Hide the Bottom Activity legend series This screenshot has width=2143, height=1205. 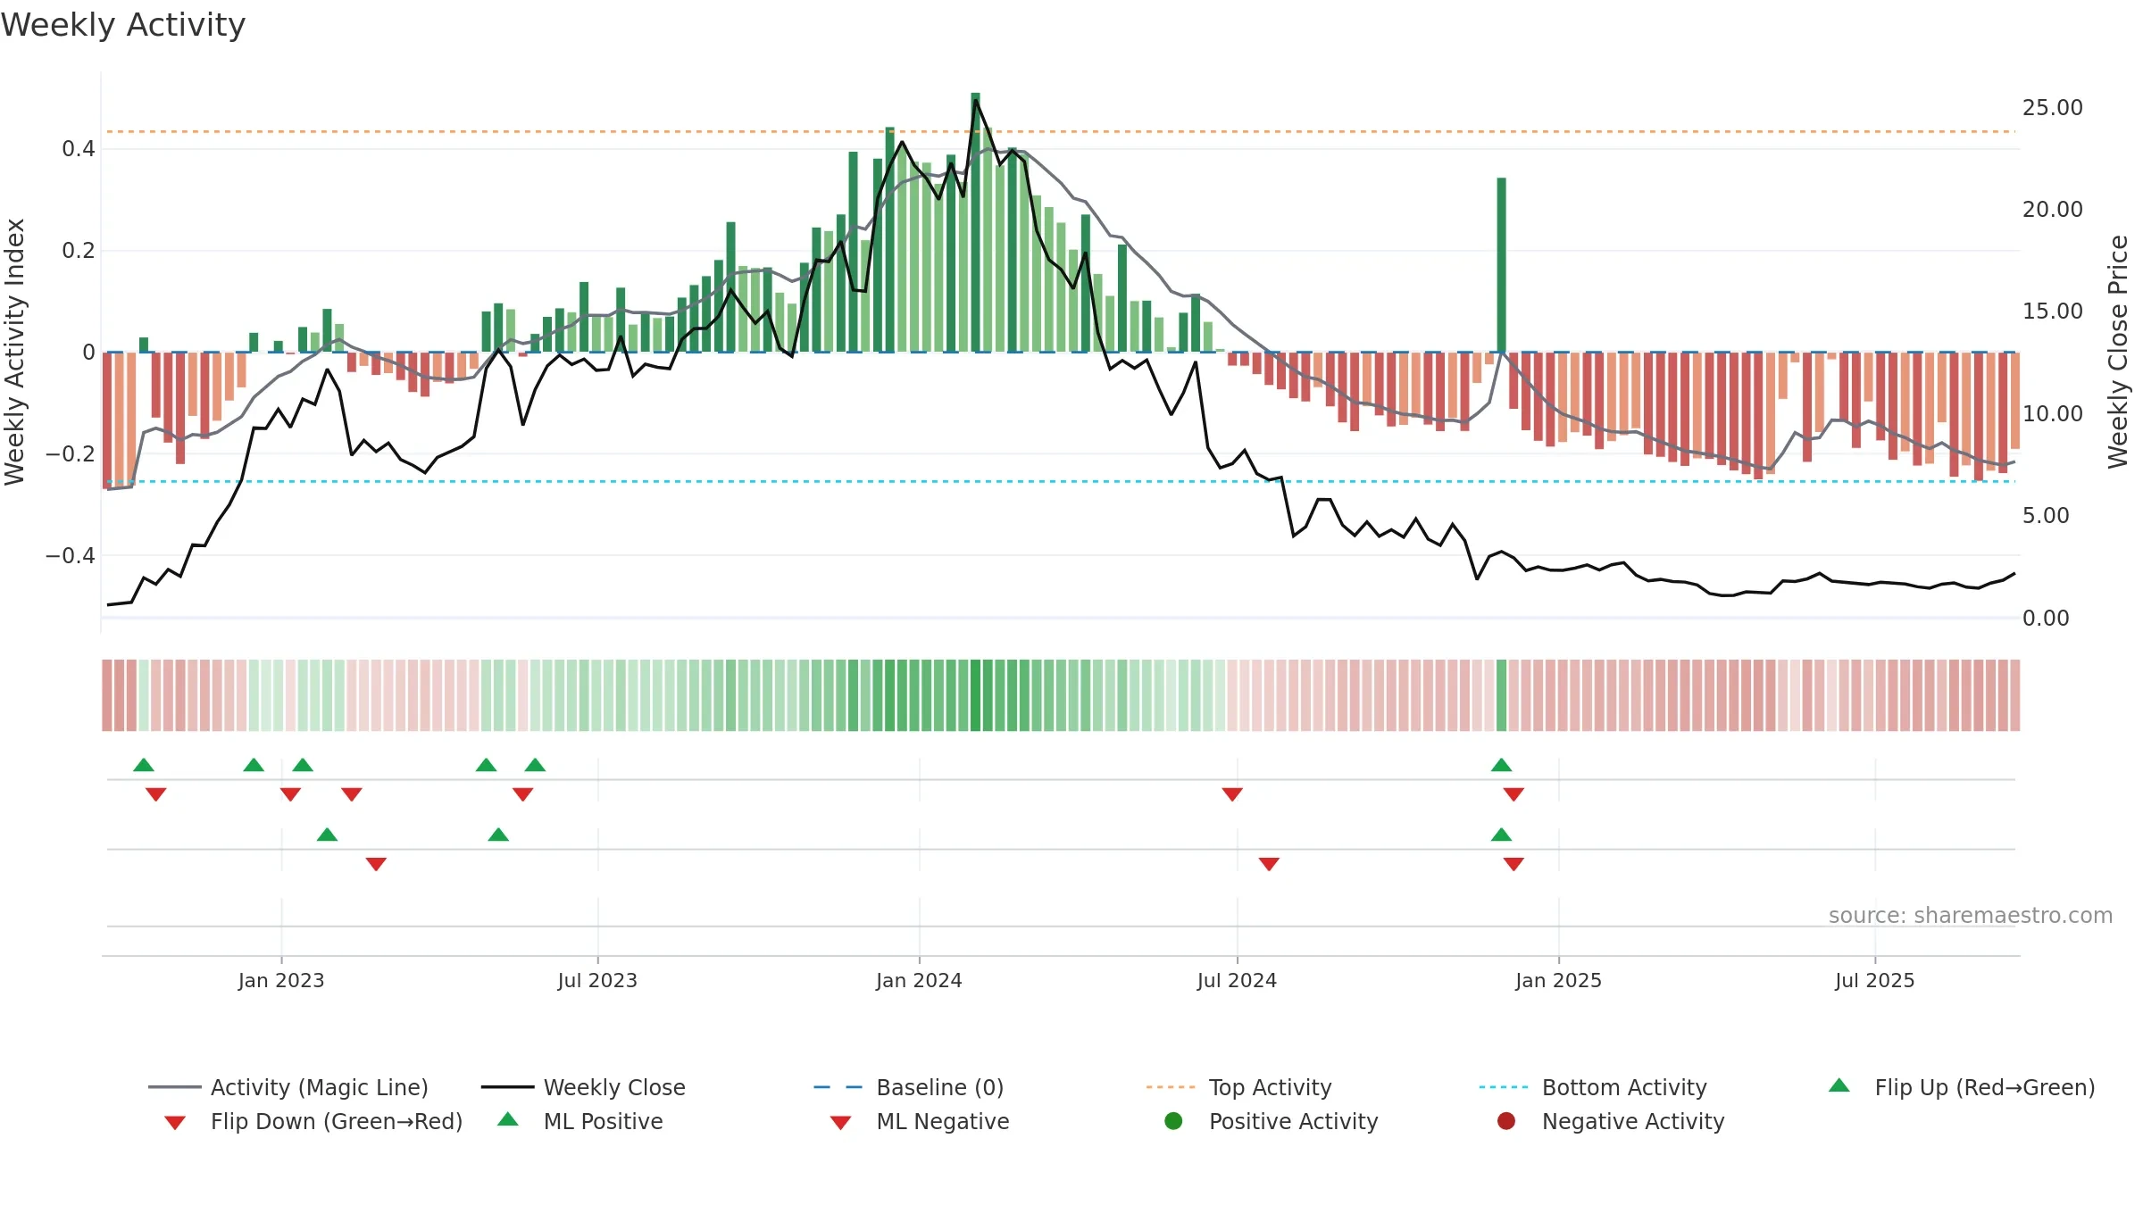[1593, 1087]
